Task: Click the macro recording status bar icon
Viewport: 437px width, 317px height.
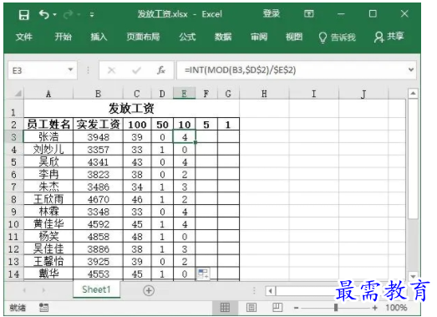Action: pos(43,308)
